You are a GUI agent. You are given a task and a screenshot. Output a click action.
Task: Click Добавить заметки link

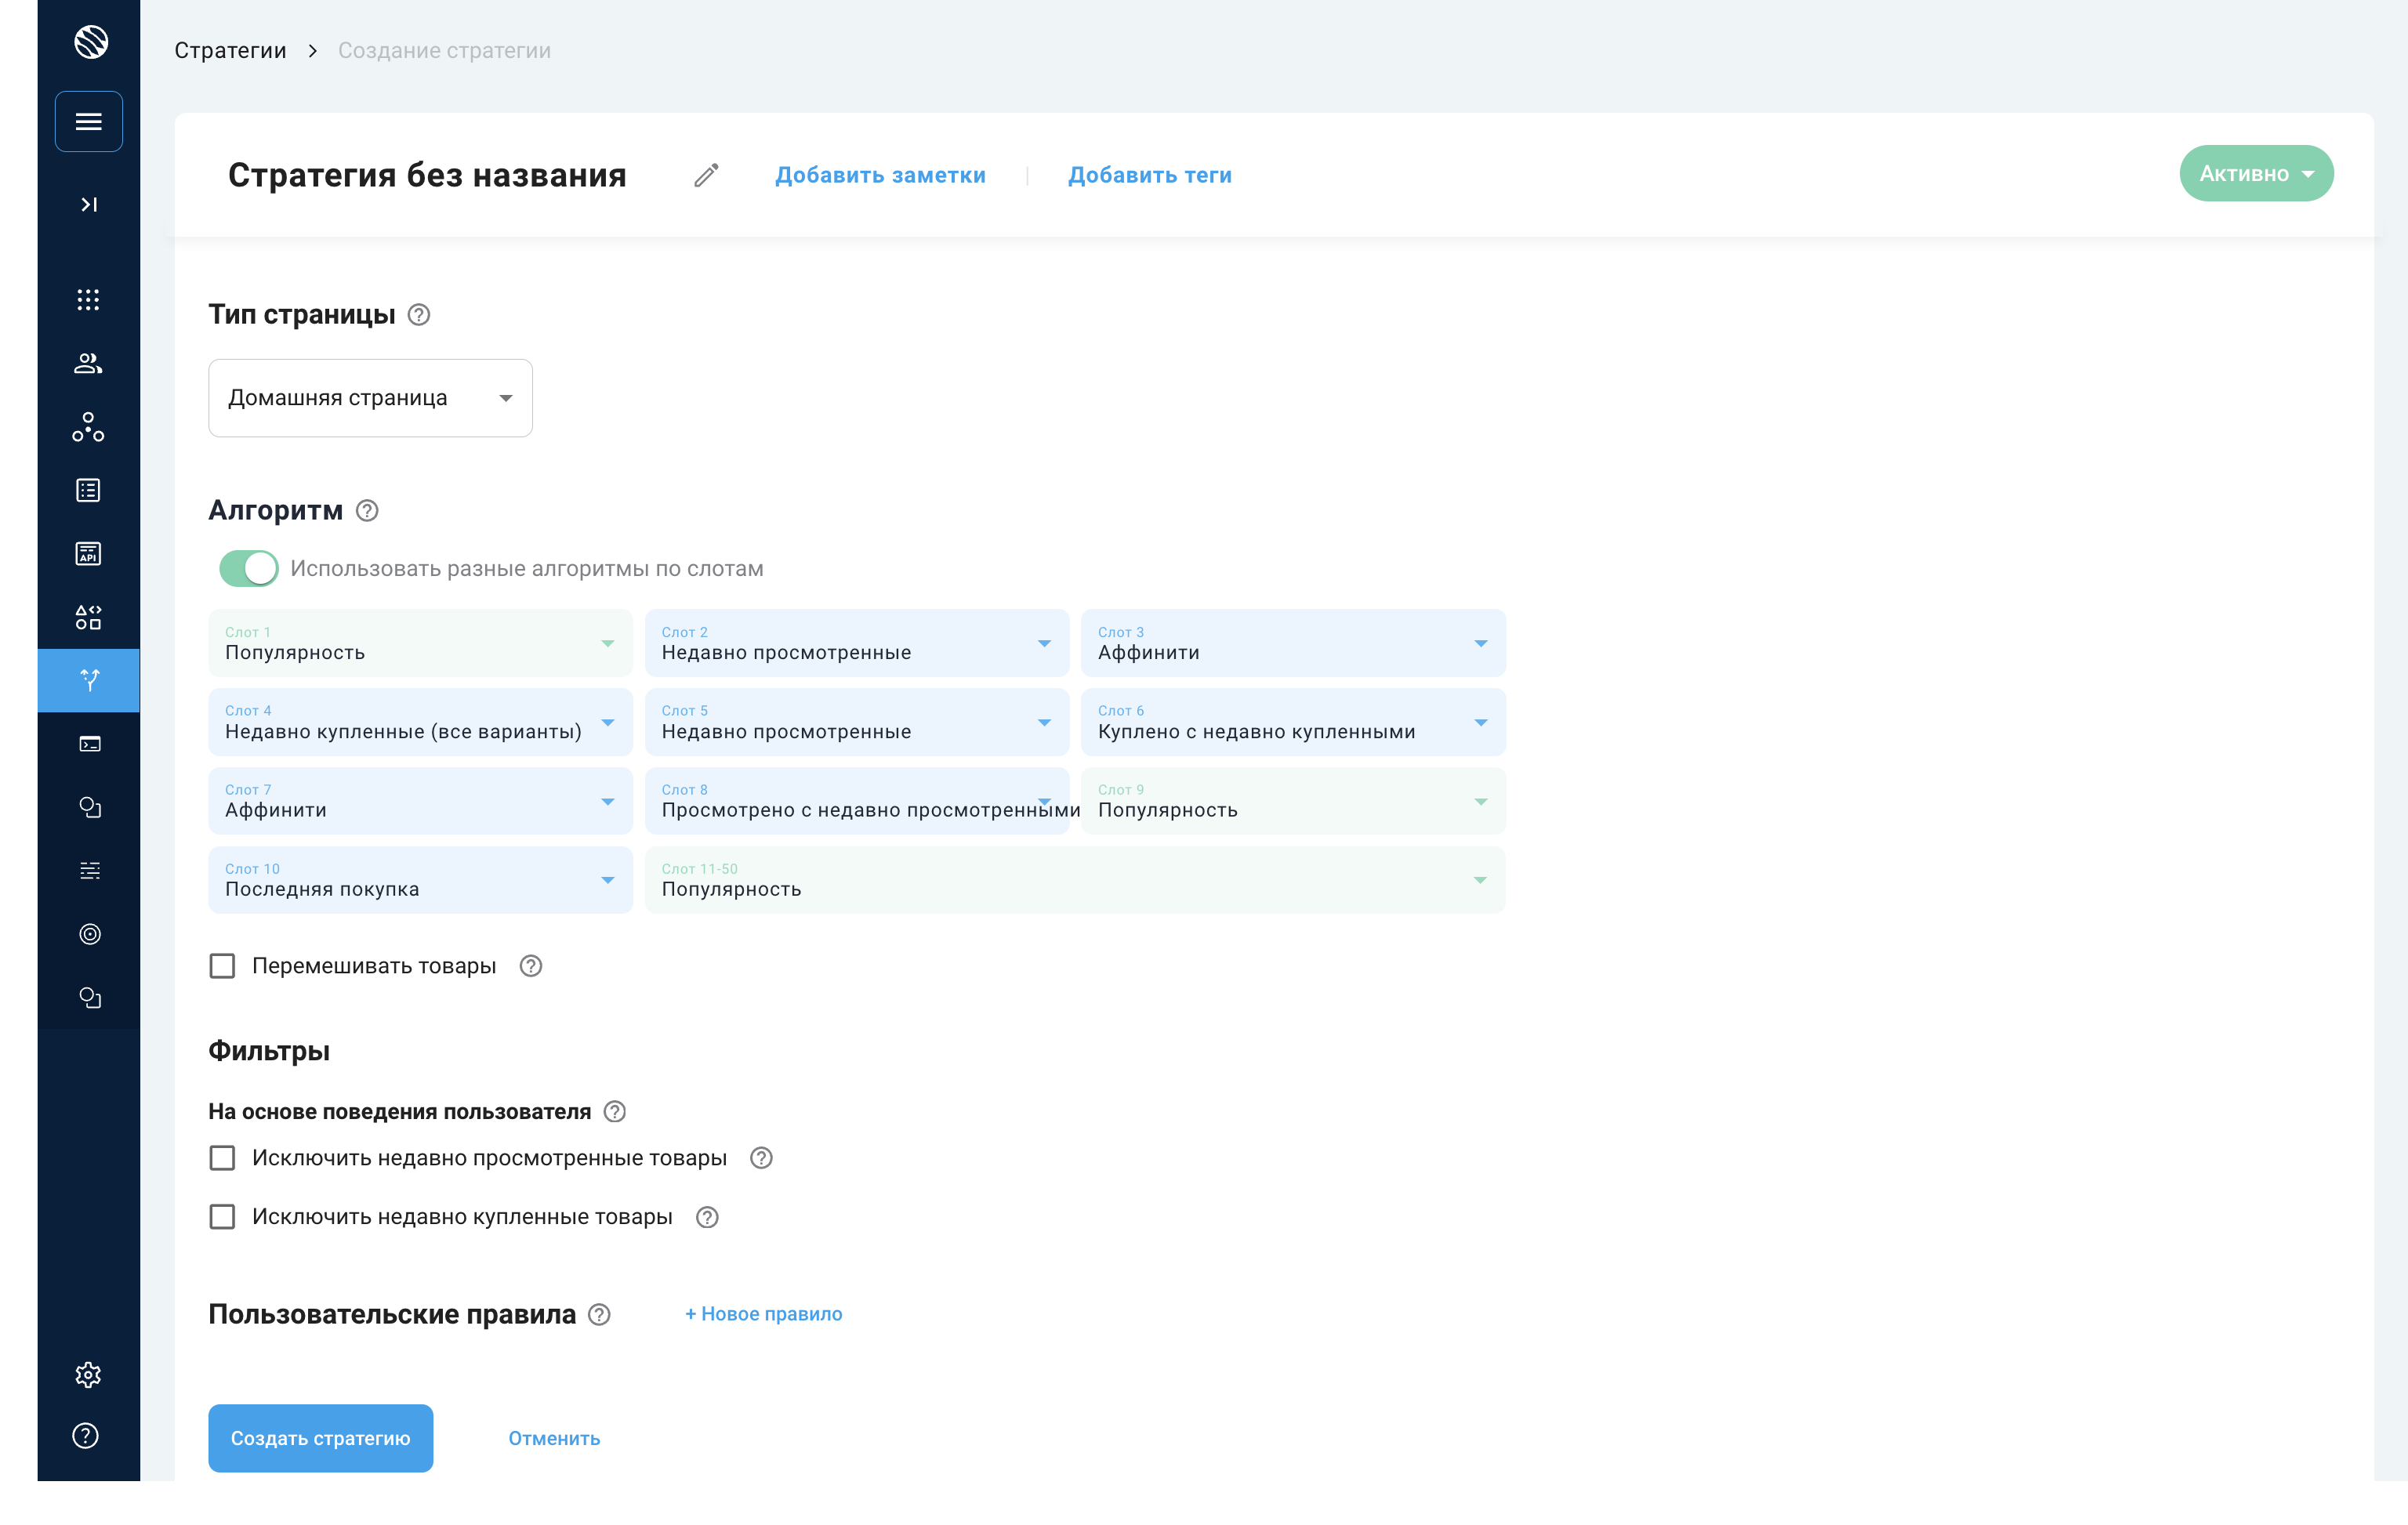(880, 175)
